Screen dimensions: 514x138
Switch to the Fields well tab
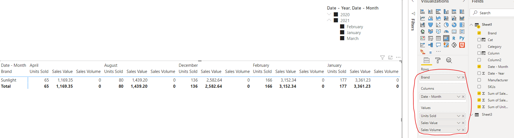[426, 60]
